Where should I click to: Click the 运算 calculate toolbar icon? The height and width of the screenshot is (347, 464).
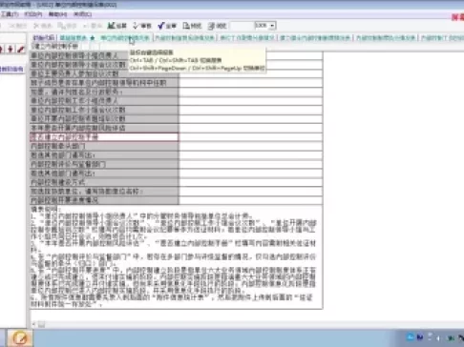click(x=117, y=26)
